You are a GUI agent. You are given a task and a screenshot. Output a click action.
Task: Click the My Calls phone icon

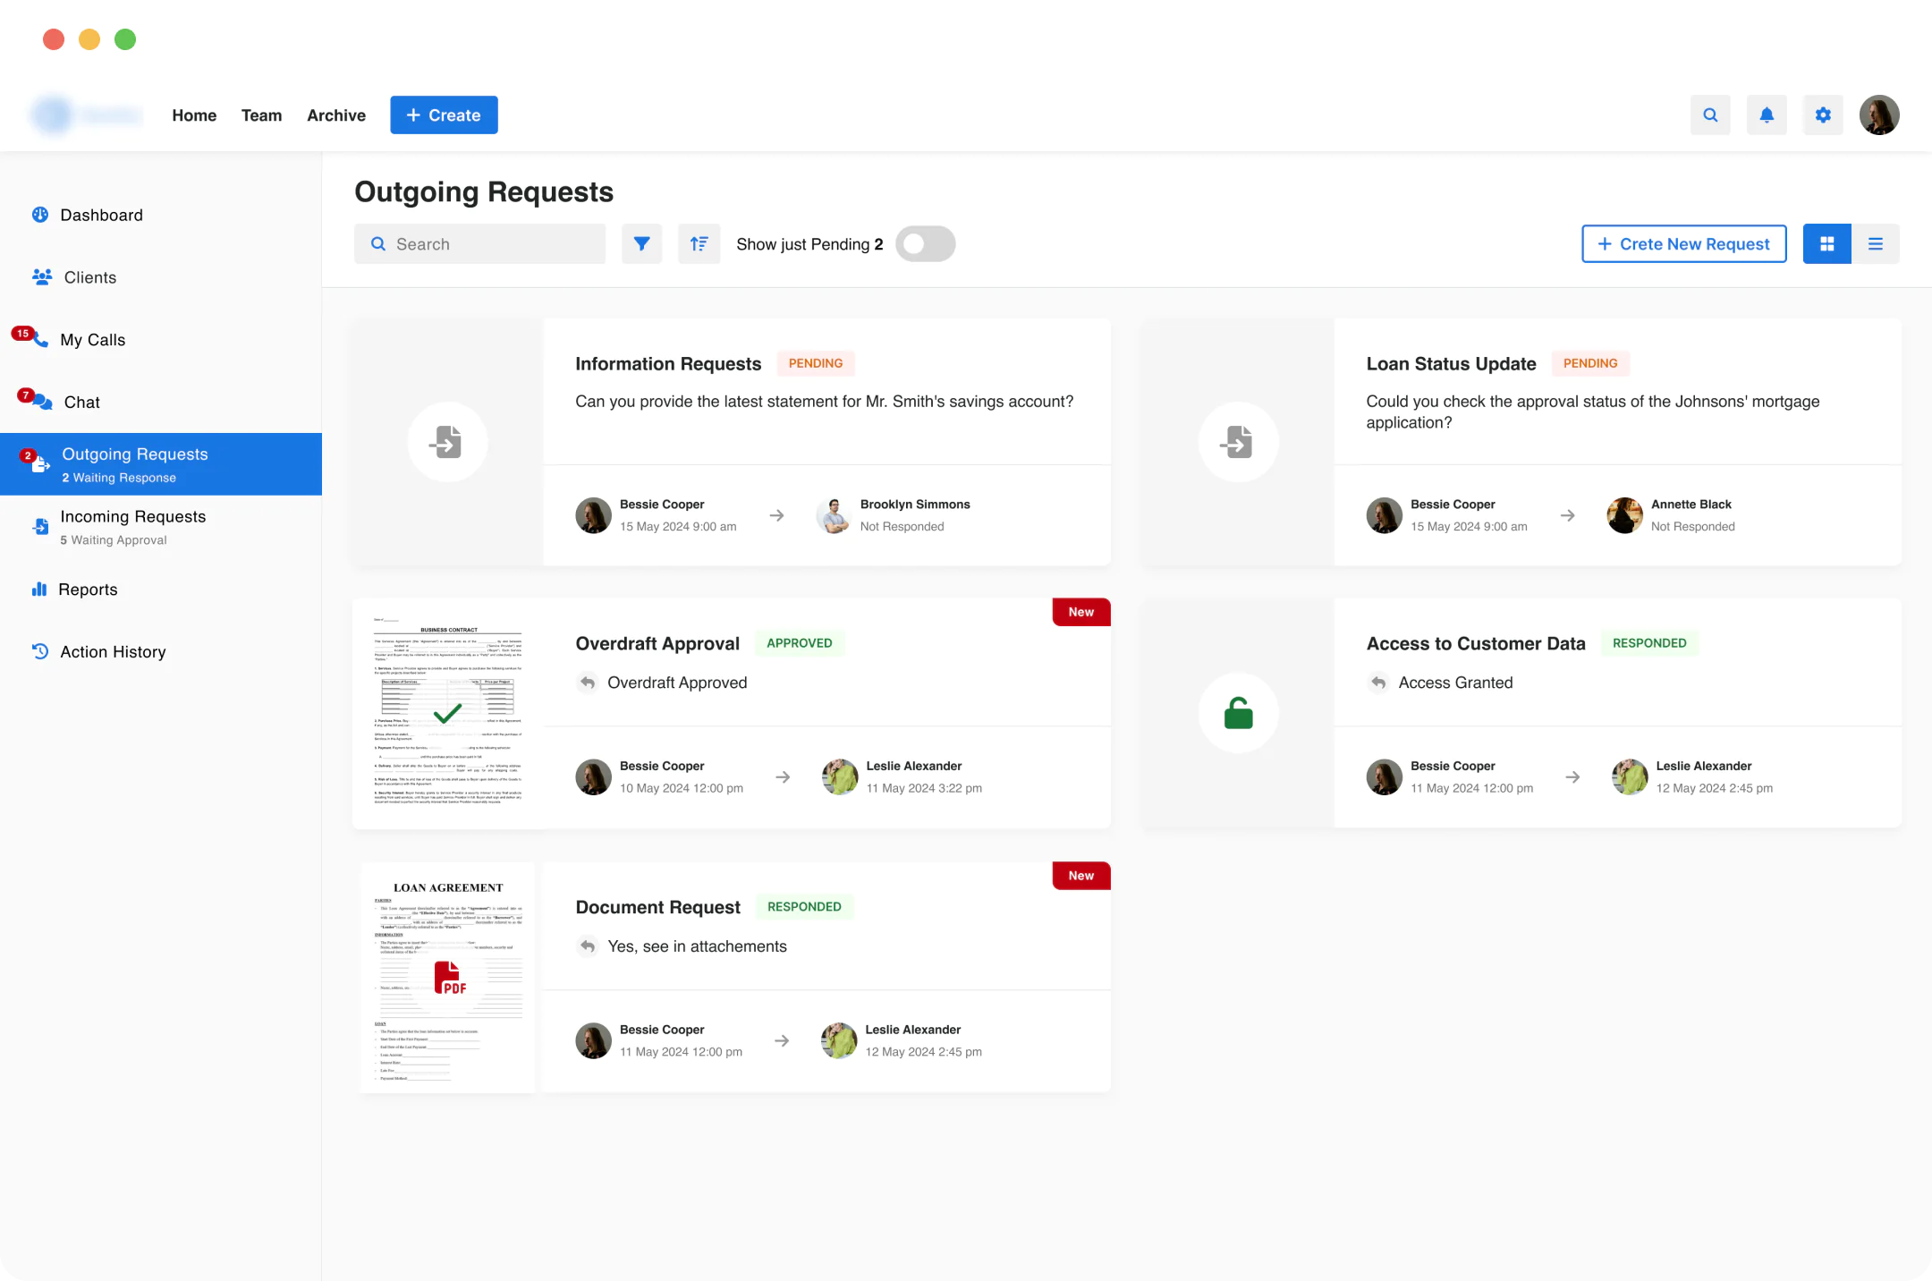point(40,340)
